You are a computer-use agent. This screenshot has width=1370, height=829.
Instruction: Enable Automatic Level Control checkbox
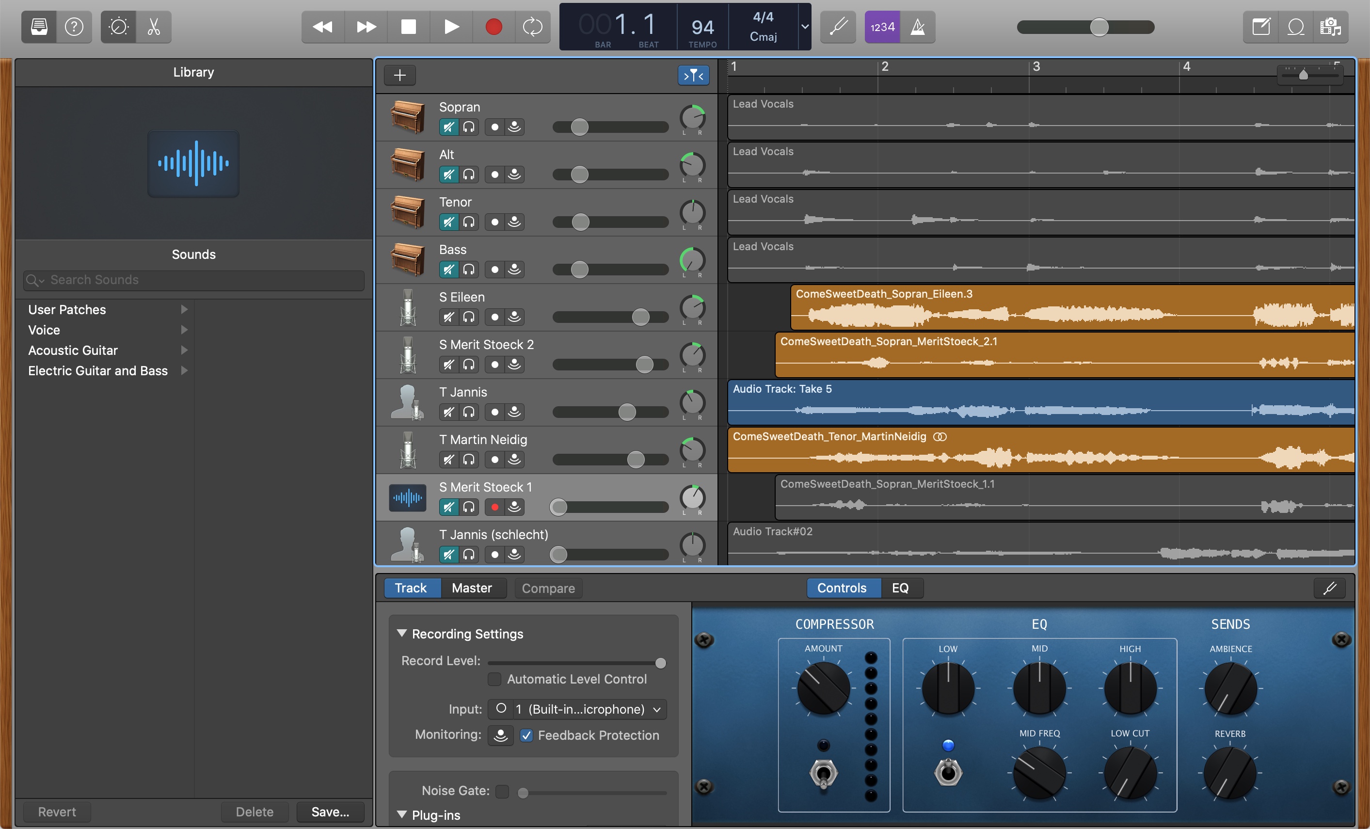coord(494,679)
